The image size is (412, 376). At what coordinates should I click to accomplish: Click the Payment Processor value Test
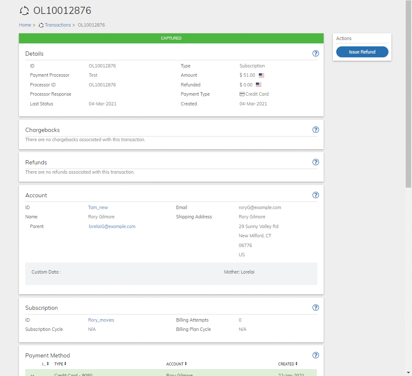pos(93,75)
